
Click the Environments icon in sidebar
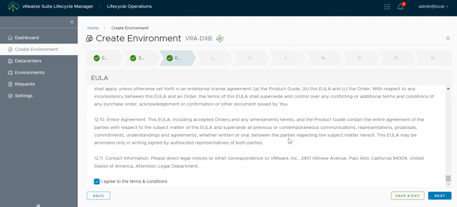coord(10,72)
